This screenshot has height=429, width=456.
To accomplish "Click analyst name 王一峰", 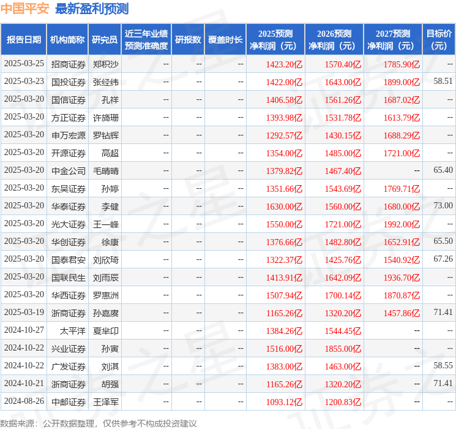I will coord(106,224).
